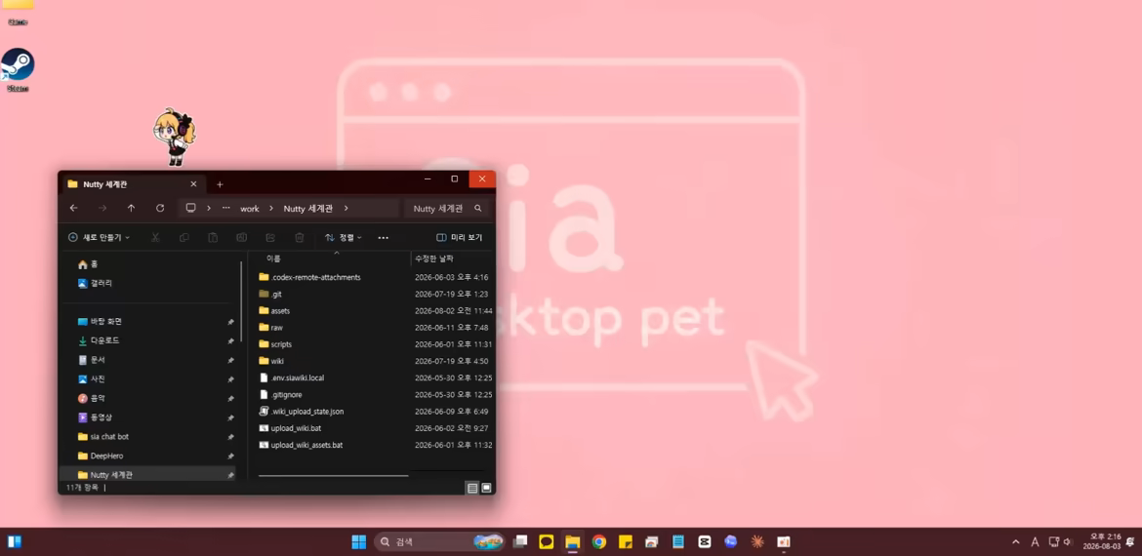Open the widgets icon at taskbar left
The height and width of the screenshot is (556, 1142).
[x=15, y=541]
